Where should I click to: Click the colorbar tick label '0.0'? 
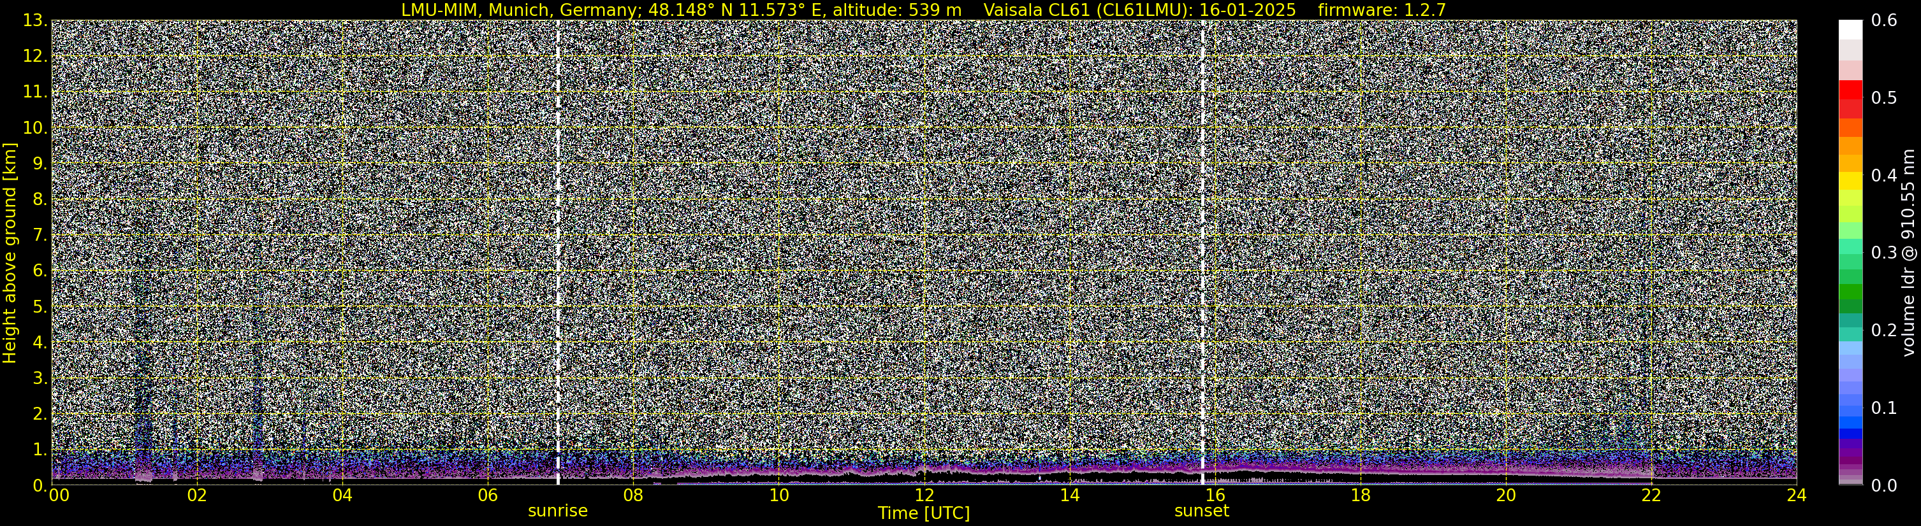click(x=1884, y=486)
